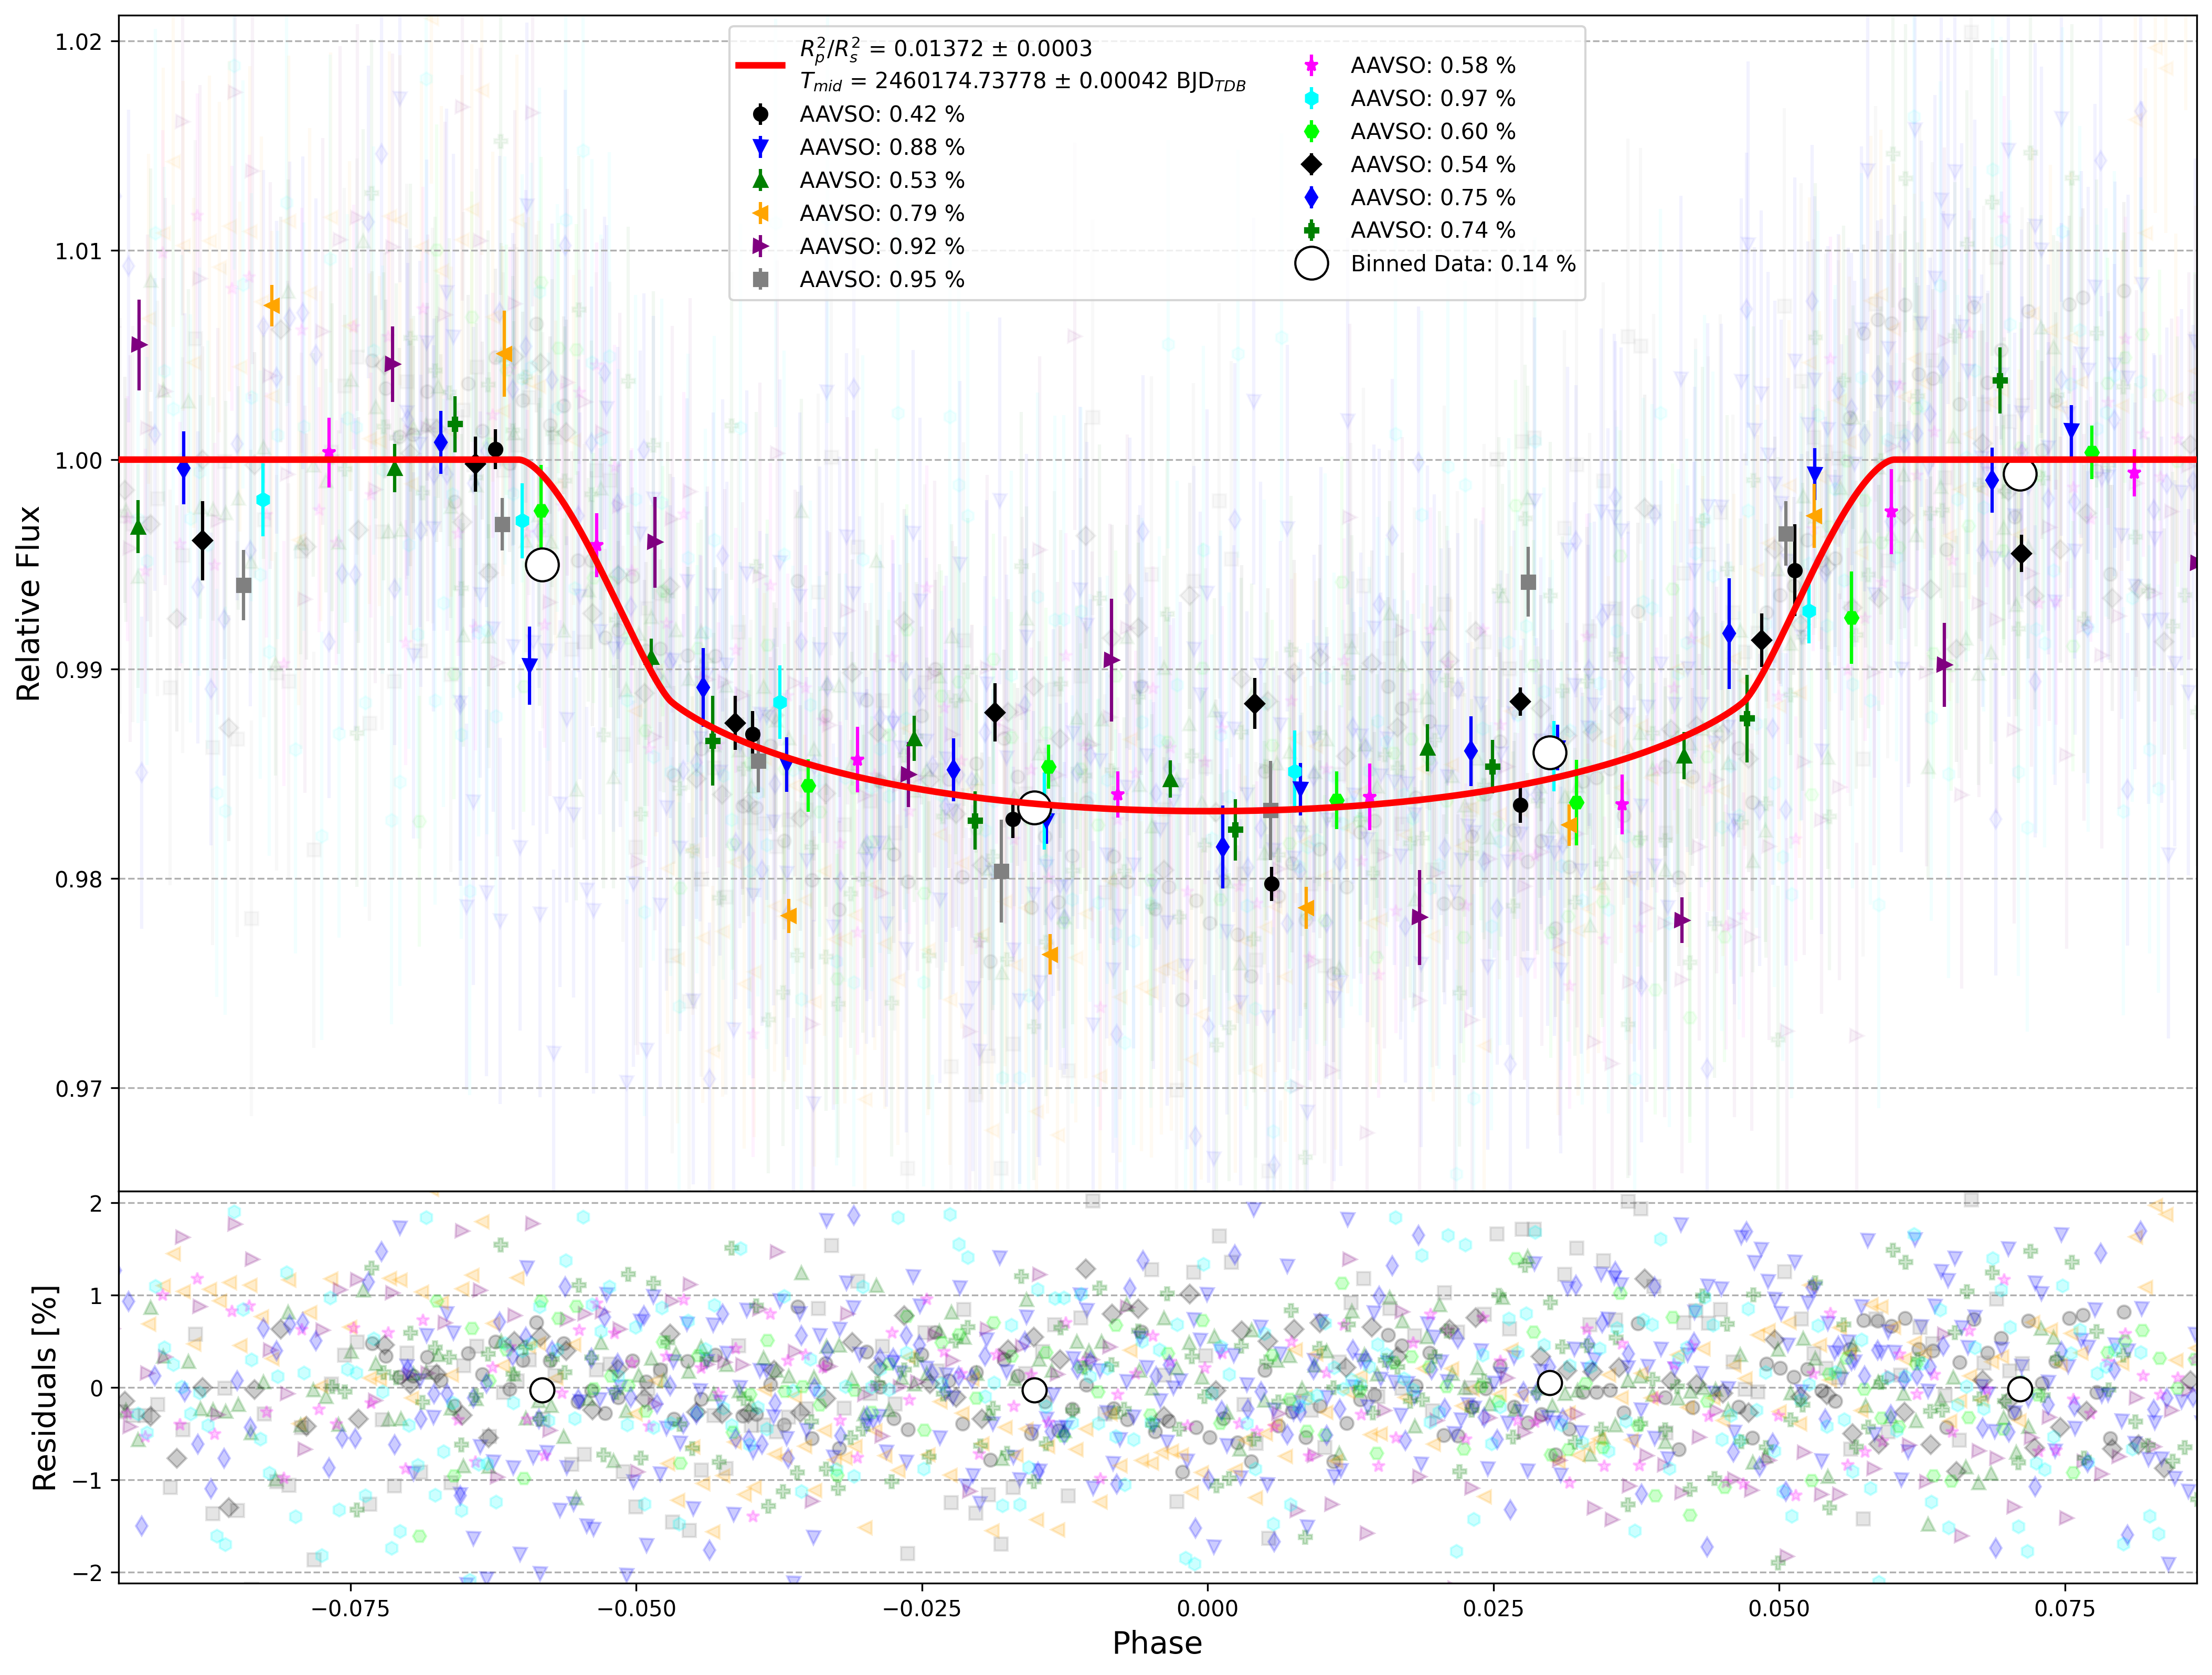Click the legend label 'AAVSO: 0.79 %'
Viewport: 2212px width, 1675px height.
[882, 213]
